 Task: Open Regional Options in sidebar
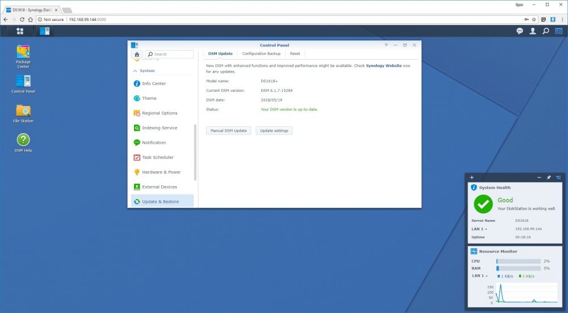pos(162,113)
